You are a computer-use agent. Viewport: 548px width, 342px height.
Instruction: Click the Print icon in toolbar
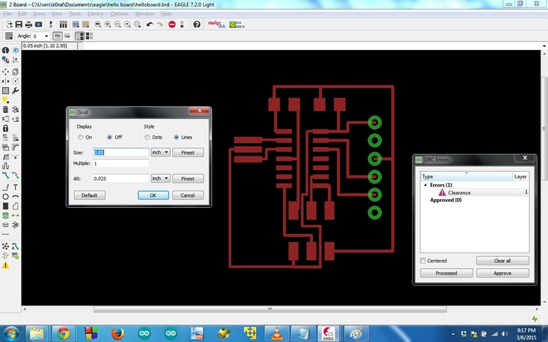29,25
